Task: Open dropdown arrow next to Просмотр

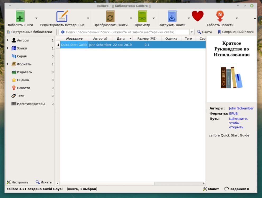Action: (x=153, y=18)
